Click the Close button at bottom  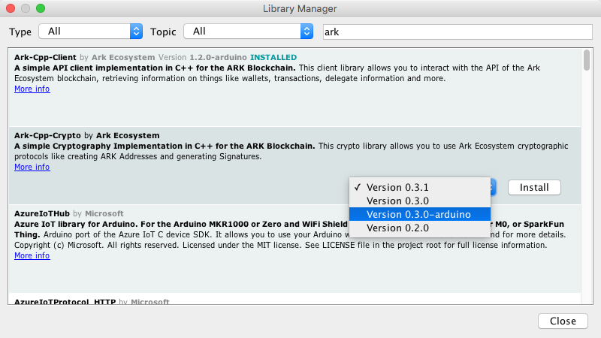563,321
